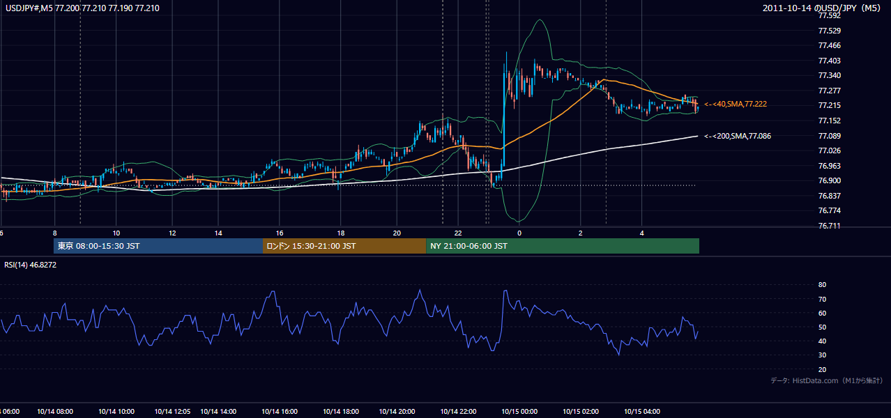This screenshot has width=891, height=418.
Task: Click hour 10 on the price chart axis
Action: click(x=116, y=233)
